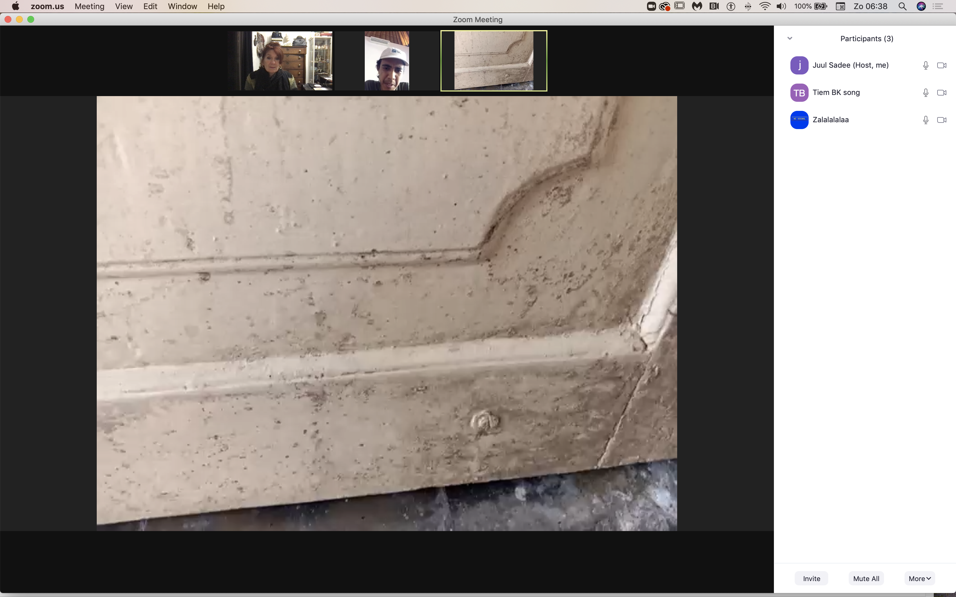
Task: Open the volume control in menu bar
Action: tap(781, 6)
